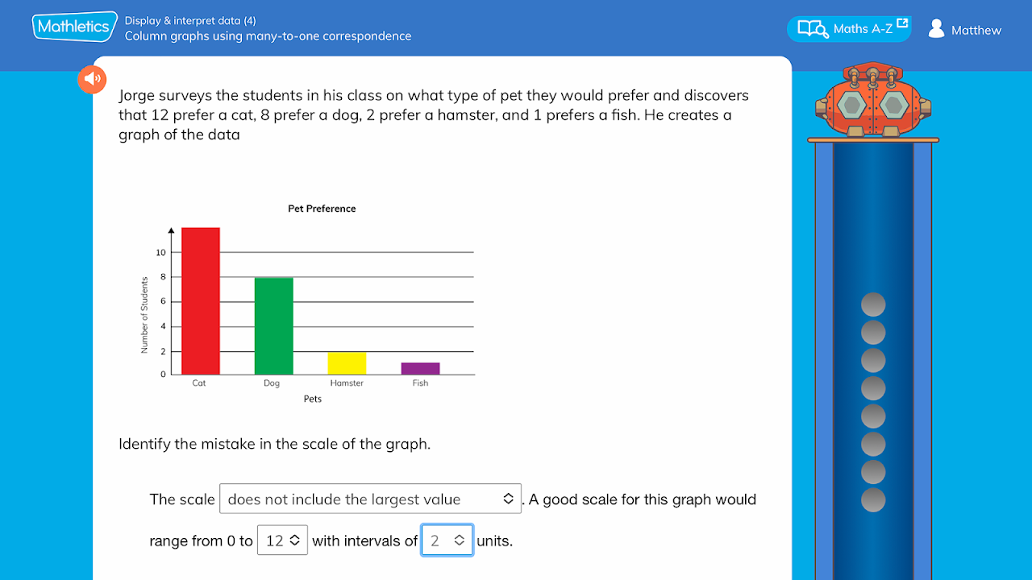The height and width of the screenshot is (580, 1032).
Task: Click the Matthew account name
Action: 976,31
